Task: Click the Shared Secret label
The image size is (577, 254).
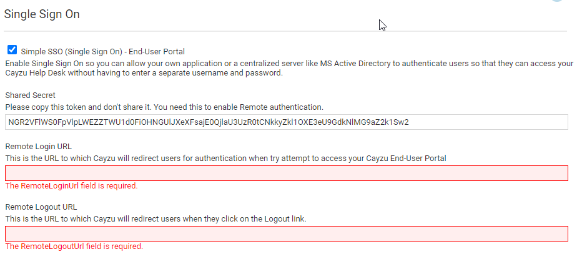Action: coord(30,95)
